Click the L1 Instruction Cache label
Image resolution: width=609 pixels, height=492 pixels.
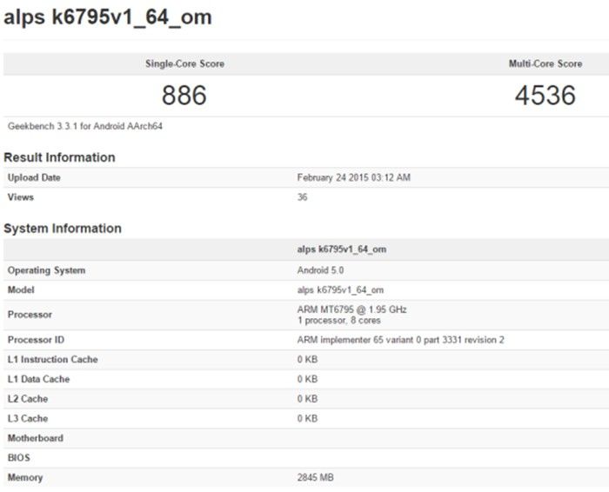[x=53, y=360]
